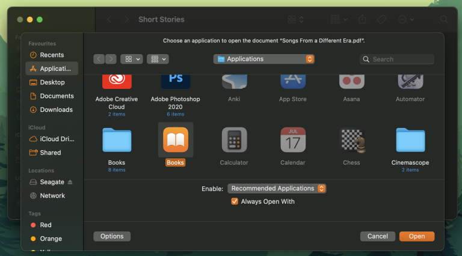Open the icon view mode dropdown

[131, 59]
